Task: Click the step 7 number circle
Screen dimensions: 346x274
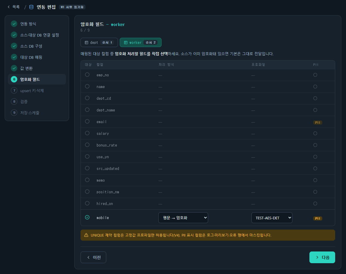Action: tap(14, 90)
